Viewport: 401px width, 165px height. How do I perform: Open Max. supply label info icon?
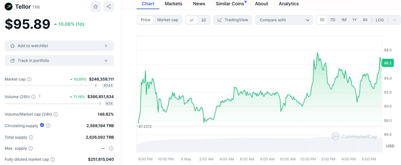point(30,148)
